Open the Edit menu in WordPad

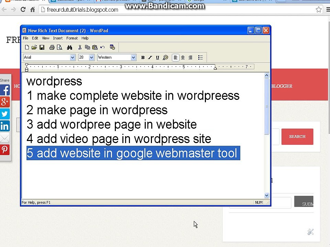point(35,38)
